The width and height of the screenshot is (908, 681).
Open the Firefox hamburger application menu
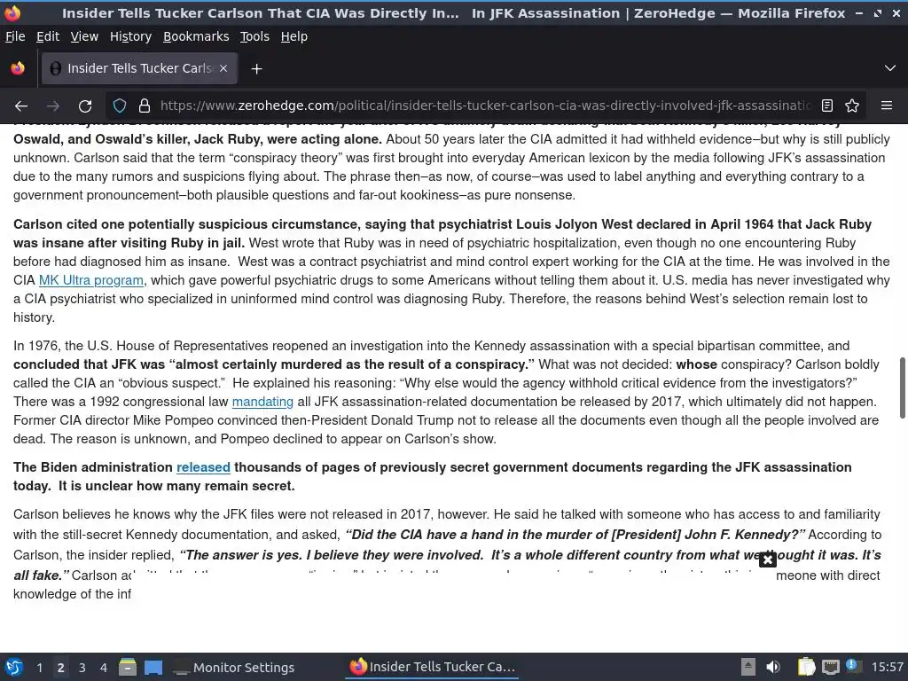click(x=886, y=106)
